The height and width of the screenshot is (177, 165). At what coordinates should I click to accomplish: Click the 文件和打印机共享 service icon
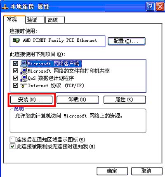pyautogui.click(x=24, y=71)
